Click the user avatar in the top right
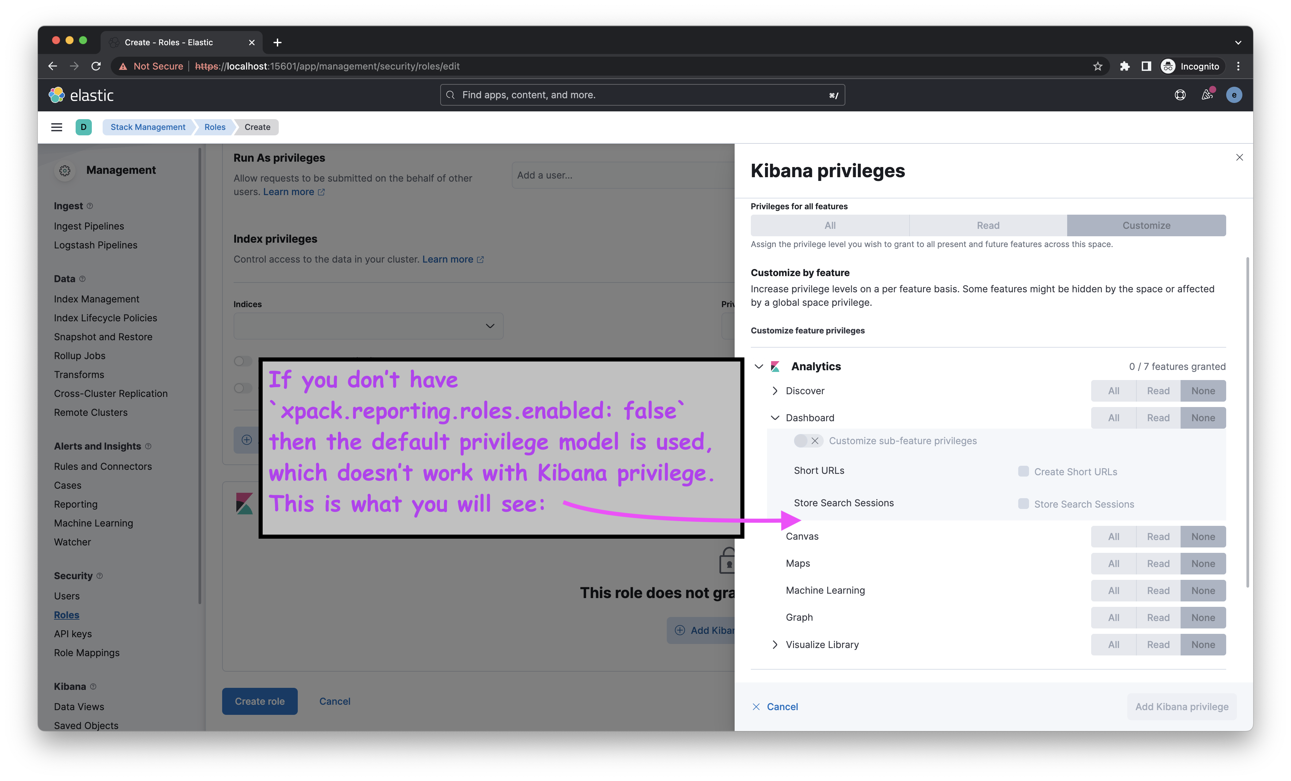1291x781 pixels. coord(1234,95)
